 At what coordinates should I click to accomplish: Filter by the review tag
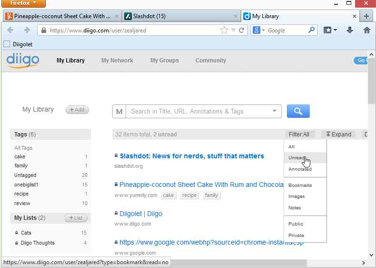tap(22, 203)
